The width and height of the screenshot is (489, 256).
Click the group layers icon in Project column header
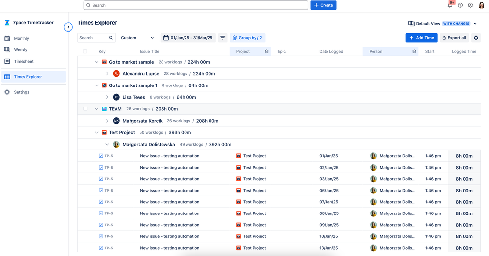(x=267, y=51)
